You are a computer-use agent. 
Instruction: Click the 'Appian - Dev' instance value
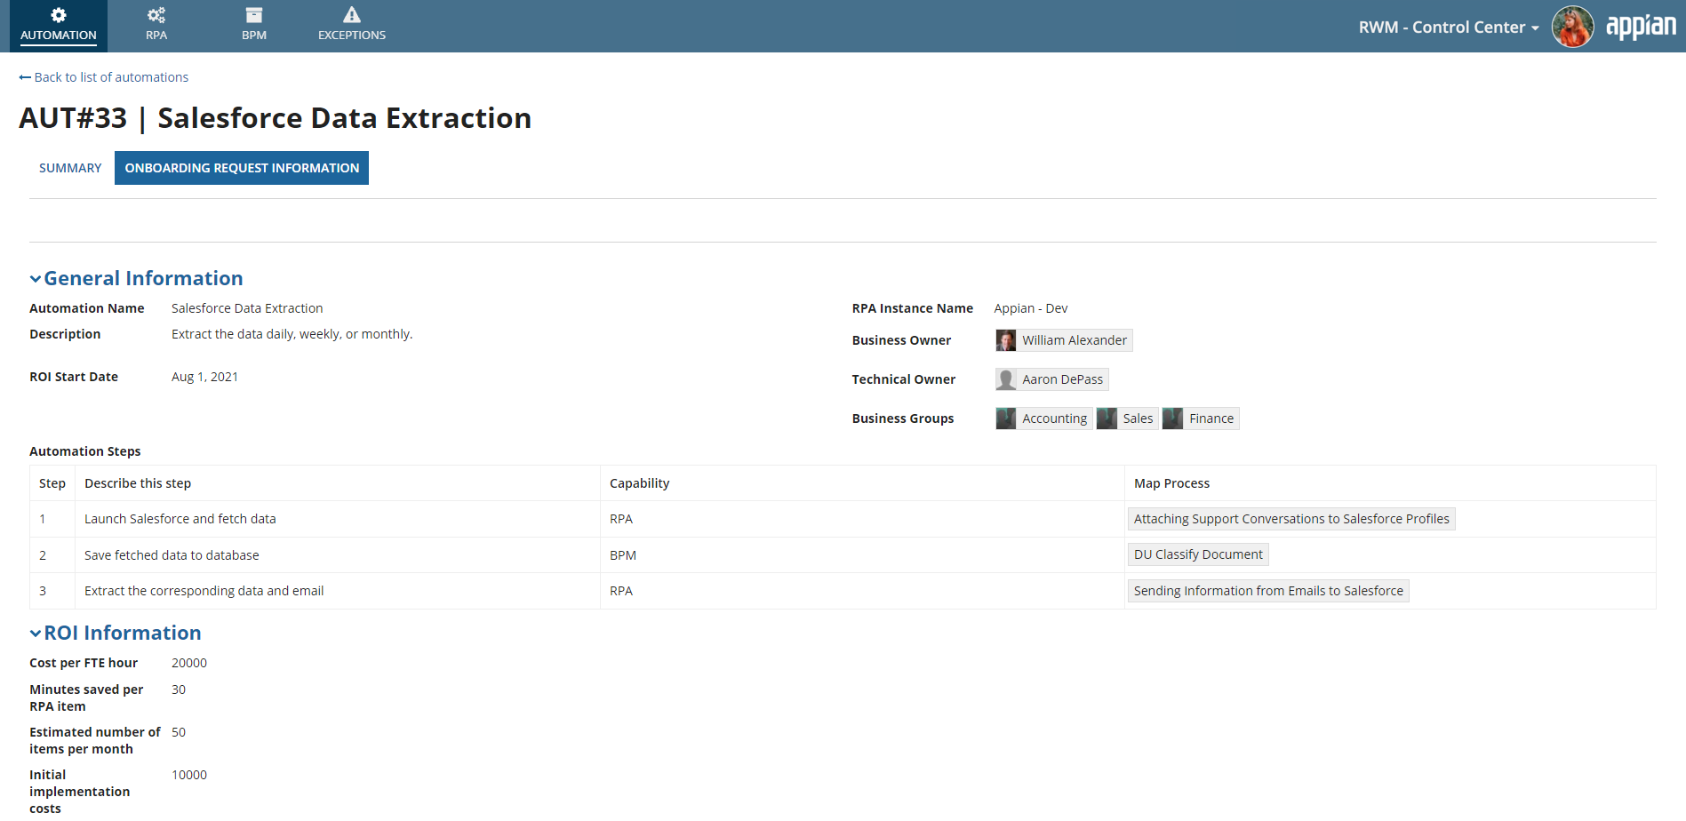(1031, 308)
